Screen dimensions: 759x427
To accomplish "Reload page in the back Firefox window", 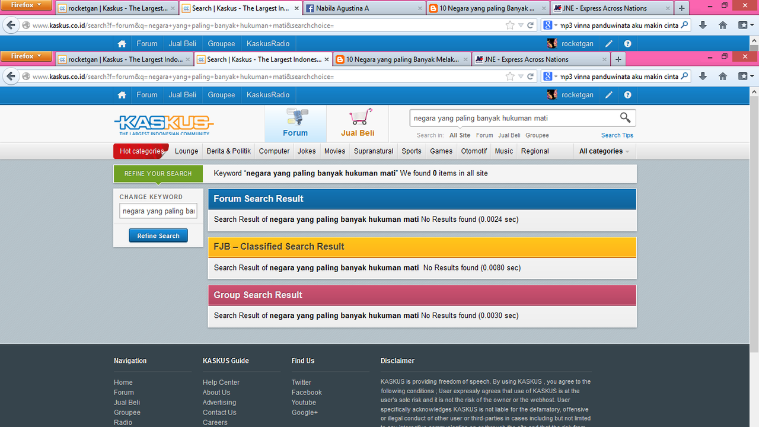I will (531, 26).
